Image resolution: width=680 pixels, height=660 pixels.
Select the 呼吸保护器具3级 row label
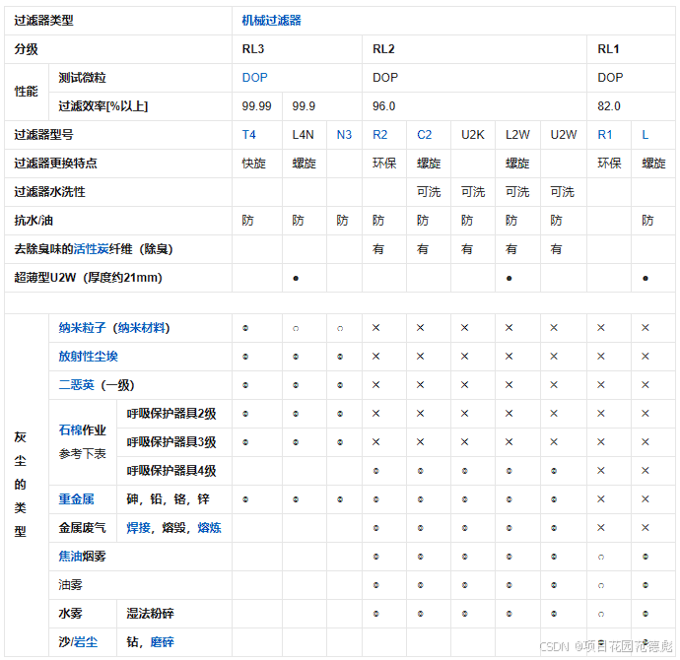171,442
